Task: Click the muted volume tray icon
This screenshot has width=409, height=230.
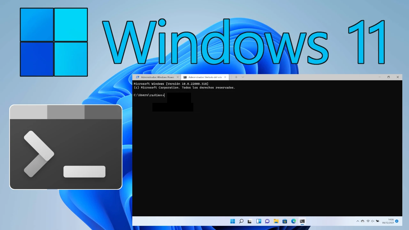Action: pos(373,221)
